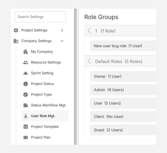
Task: Click the Sprint Setting icon
Action: [x=25, y=73]
